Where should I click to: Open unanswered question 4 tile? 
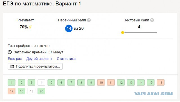41,83
